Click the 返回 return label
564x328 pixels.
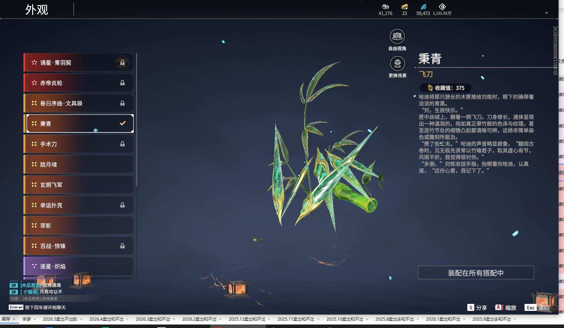point(544,308)
